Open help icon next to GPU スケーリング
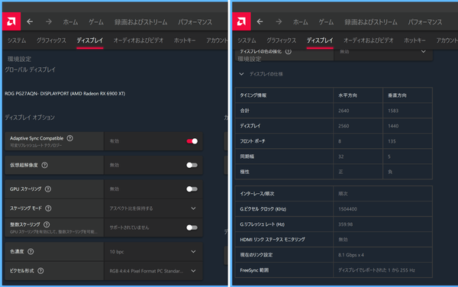The image size is (458, 287). tap(48, 189)
